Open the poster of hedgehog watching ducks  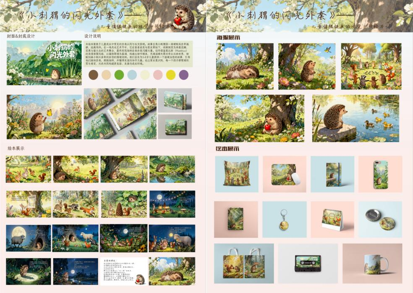[355, 118]
